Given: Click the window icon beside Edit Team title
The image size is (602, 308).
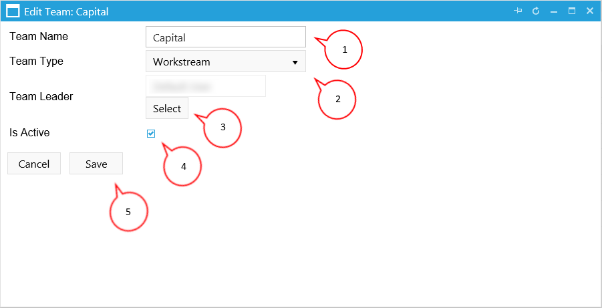Looking at the screenshot, I should (x=13, y=11).
